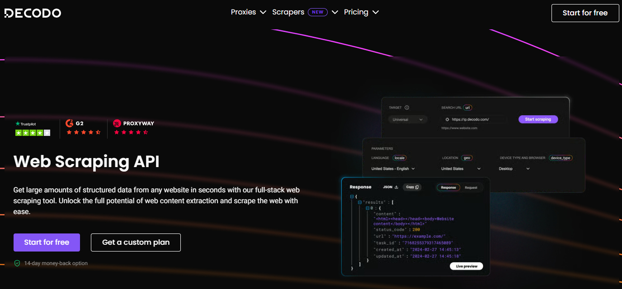
Task: Click the https://www.website.com hint text
Action: click(459, 128)
